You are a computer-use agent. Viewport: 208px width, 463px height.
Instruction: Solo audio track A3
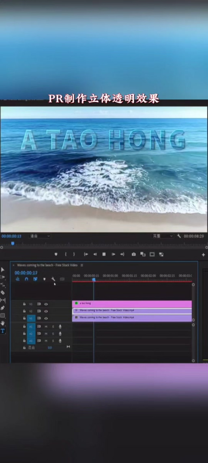53,341
